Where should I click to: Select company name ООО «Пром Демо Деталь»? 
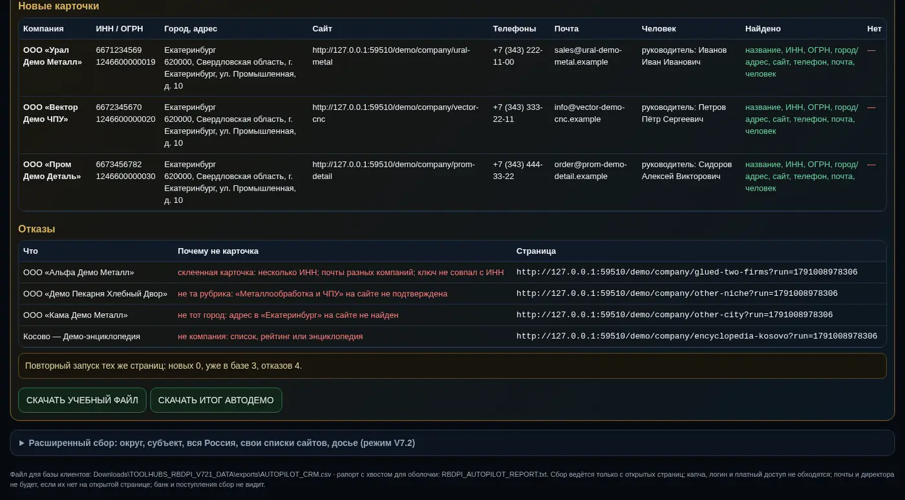pyautogui.click(x=52, y=171)
